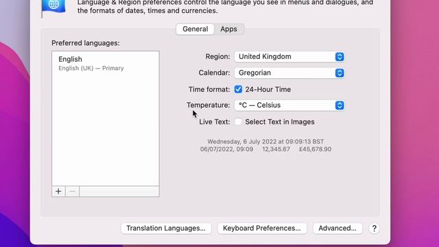Open the Region dropdown showing United Kingdom
The image size is (439, 247).
[x=289, y=56]
